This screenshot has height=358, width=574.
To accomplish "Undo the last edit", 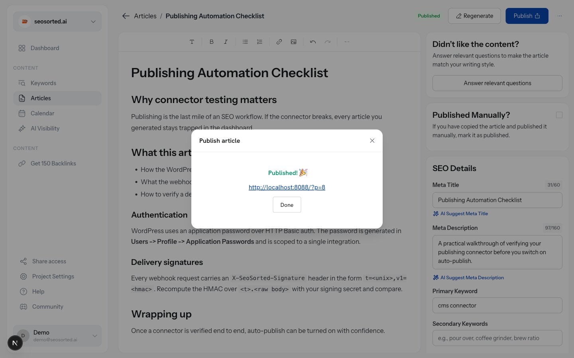I will pyautogui.click(x=313, y=42).
